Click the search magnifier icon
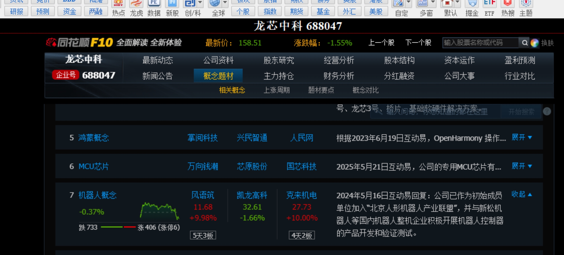Viewport: 564px width, 255px height. 525,43
